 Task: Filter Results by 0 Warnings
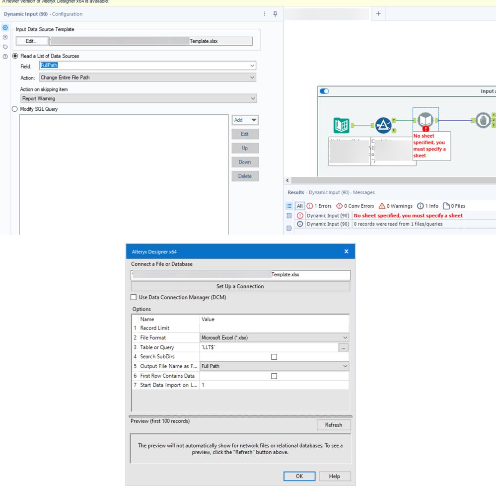pos(395,206)
